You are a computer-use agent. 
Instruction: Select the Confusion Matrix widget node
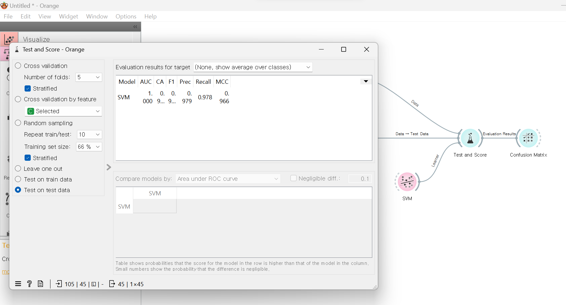pos(528,138)
